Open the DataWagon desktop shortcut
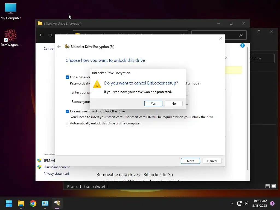Viewport: 280px width, 210px height. [11, 38]
